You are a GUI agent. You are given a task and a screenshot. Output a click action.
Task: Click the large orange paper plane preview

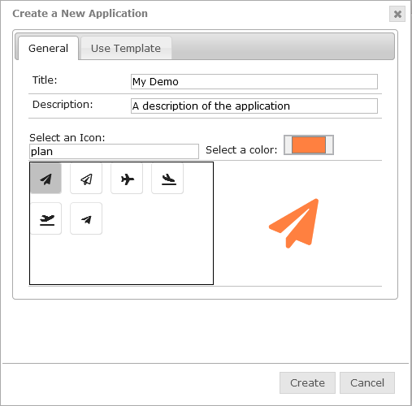coord(294,223)
